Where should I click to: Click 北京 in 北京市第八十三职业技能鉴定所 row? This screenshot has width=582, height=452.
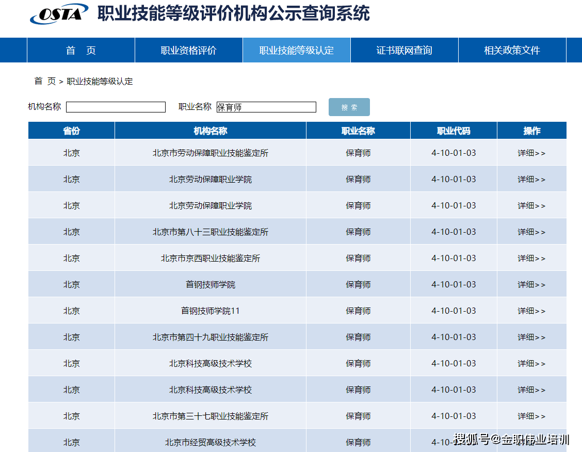71,232
